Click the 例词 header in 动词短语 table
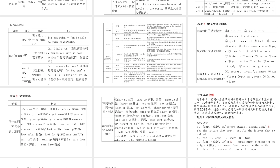The width and height of the screenshot is (280, 168). click(x=53, y=103)
